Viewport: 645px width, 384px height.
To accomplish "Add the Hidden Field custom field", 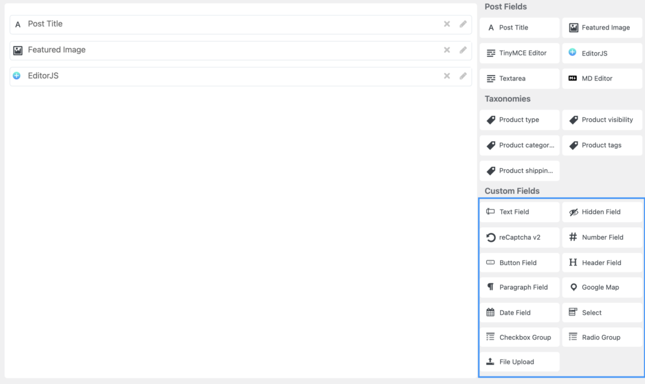I will (602, 212).
